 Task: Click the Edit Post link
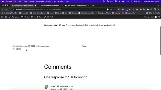coord(49,17)
